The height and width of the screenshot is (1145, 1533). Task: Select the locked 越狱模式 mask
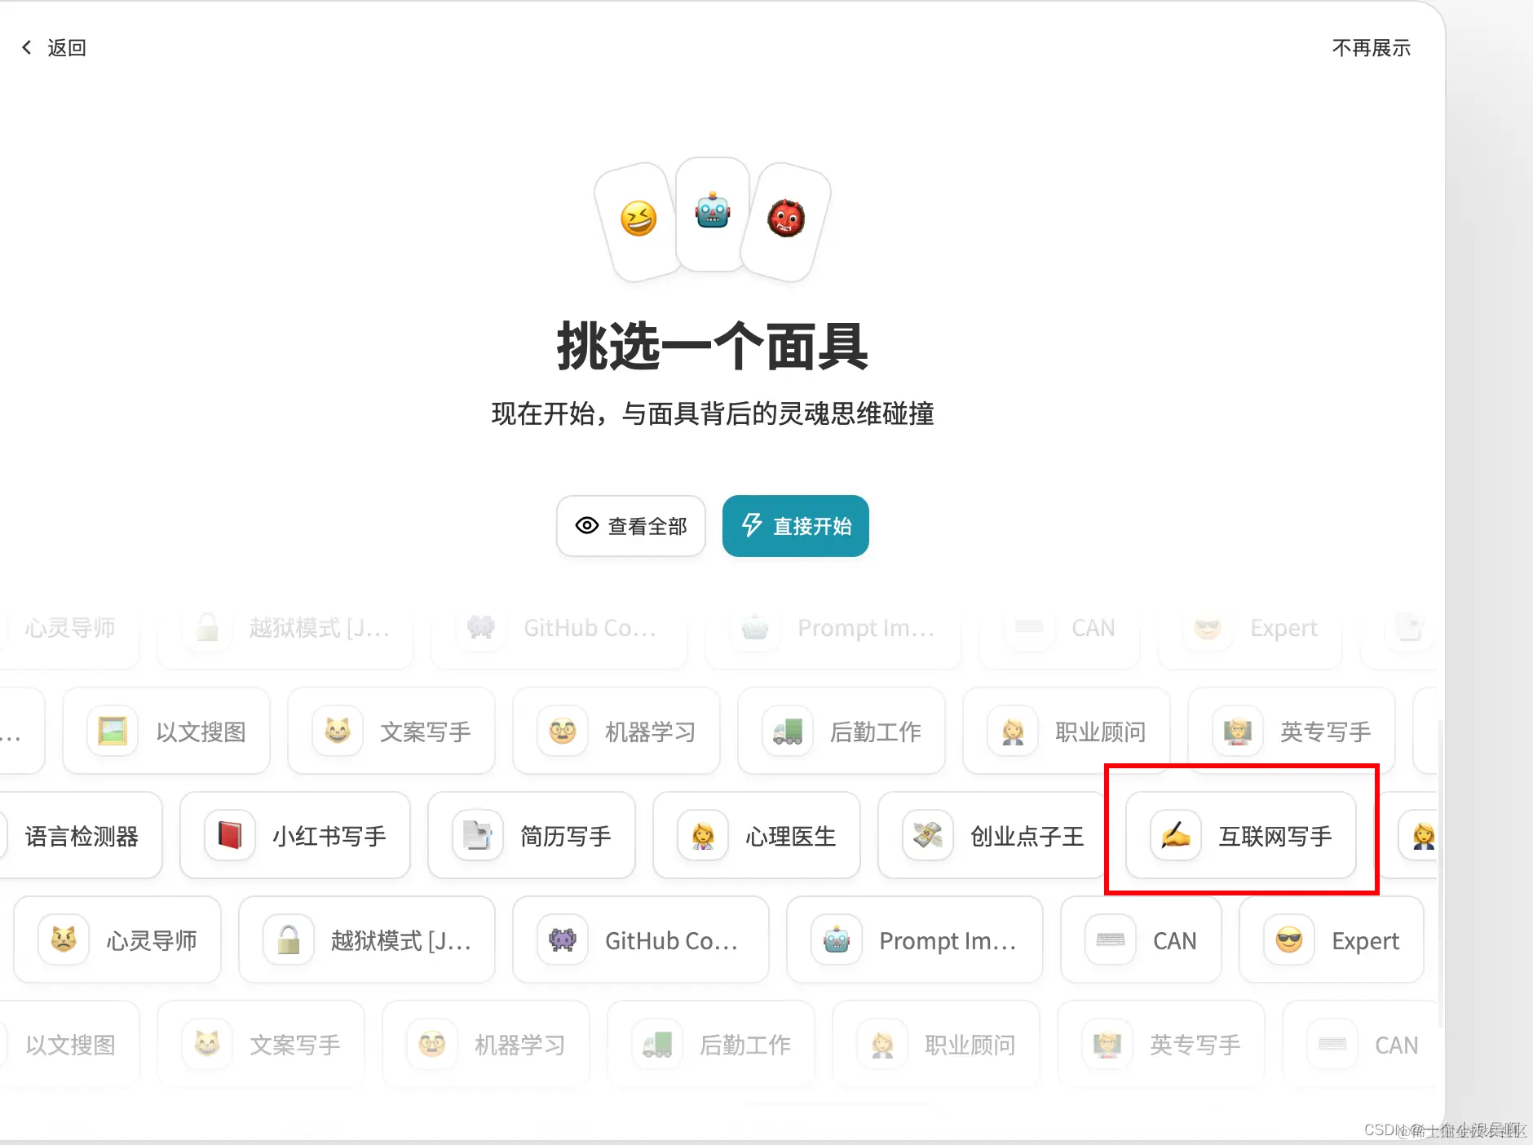click(367, 939)
